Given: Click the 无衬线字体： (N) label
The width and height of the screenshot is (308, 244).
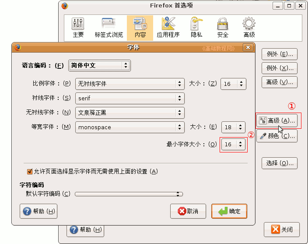Looking at the screenshot, I should click(x=48, y=113).
